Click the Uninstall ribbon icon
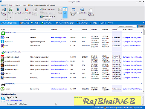This screenshot has width=145, height=109. coord(18,10)
